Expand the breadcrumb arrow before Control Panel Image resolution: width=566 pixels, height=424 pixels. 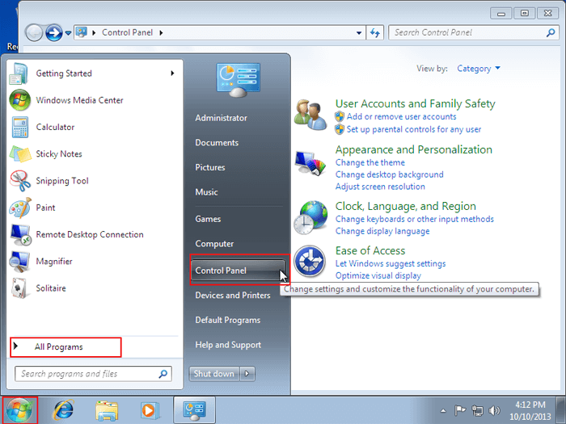click(x=94, y=33)
